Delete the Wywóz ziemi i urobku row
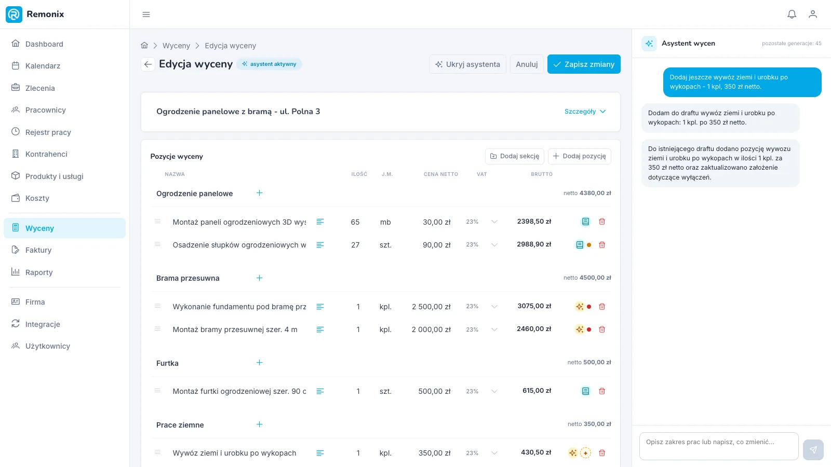Image resolution: width=831 pixels, height=467 pixels. 602,453
